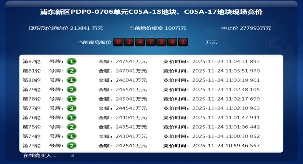Screen dimensions: 303x164
Task: Select the 247541万元 amount in round 82
Action: 131,62
